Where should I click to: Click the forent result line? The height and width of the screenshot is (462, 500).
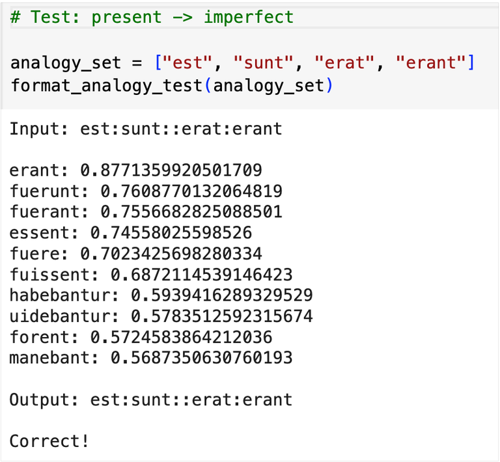point(141,337)
